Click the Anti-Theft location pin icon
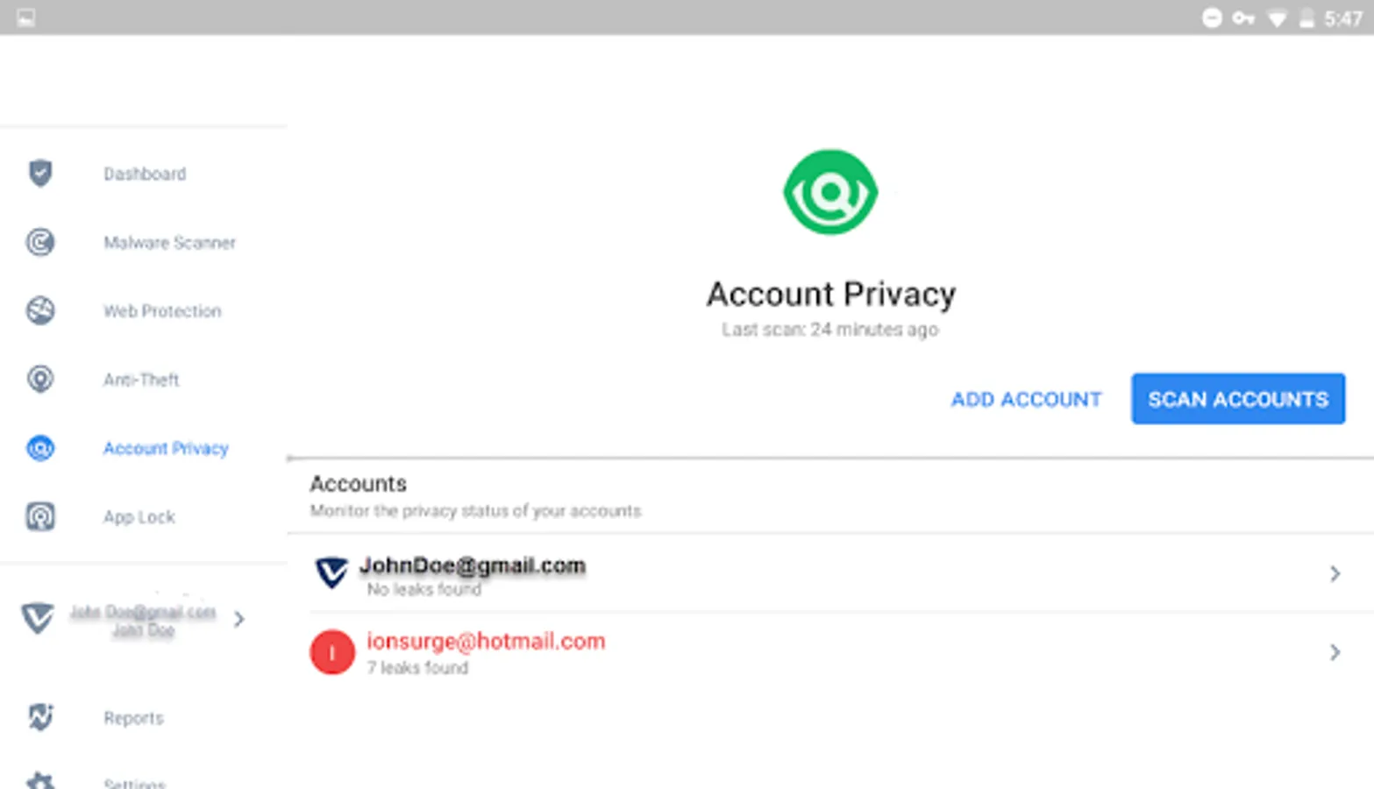 (x=40, y=379)
